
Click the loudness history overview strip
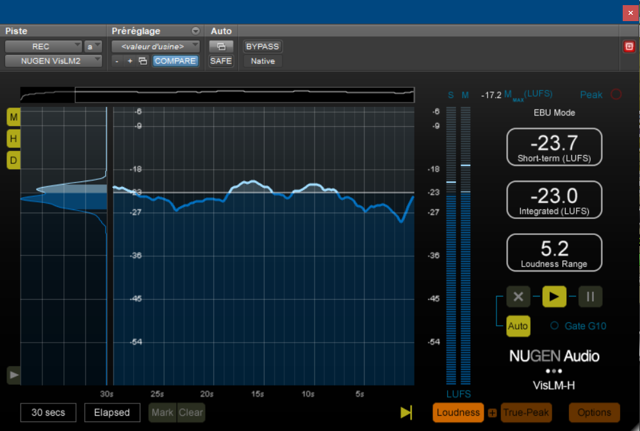pyautogui.click(x=218, y=95)
